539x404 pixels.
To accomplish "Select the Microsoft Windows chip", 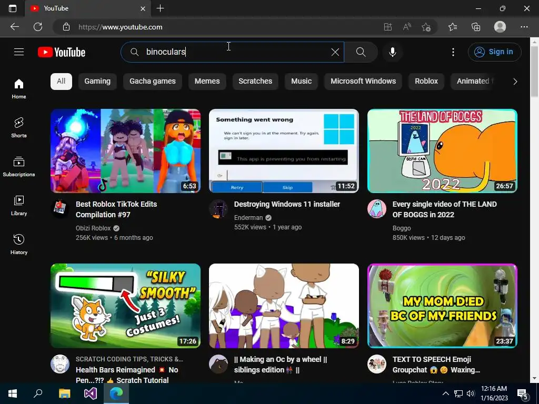I will tap(363, 82).
